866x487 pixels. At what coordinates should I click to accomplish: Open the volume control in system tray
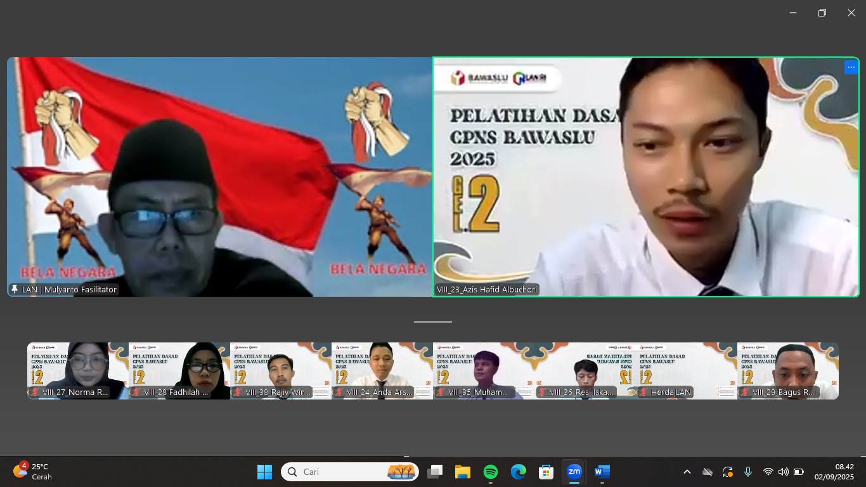point(783,472)
